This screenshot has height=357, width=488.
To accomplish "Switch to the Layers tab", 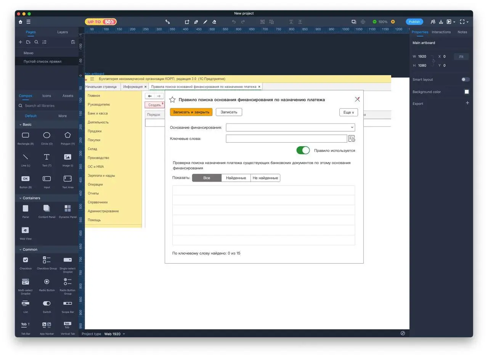I will (63, 32).
